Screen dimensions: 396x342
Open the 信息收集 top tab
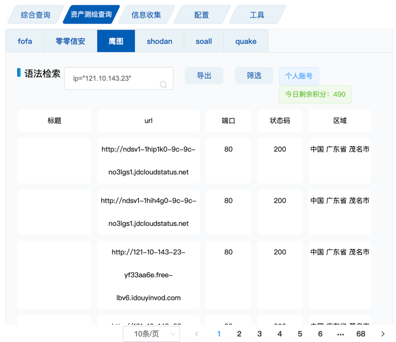(x=146, y=15)
